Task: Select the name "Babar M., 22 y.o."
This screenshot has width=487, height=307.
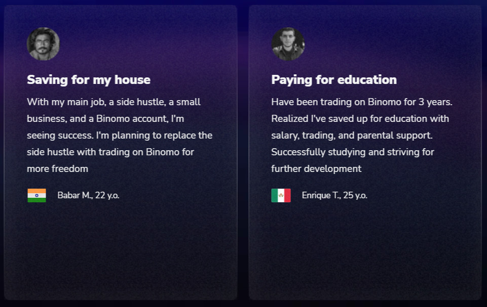Action: click(88, 195)
